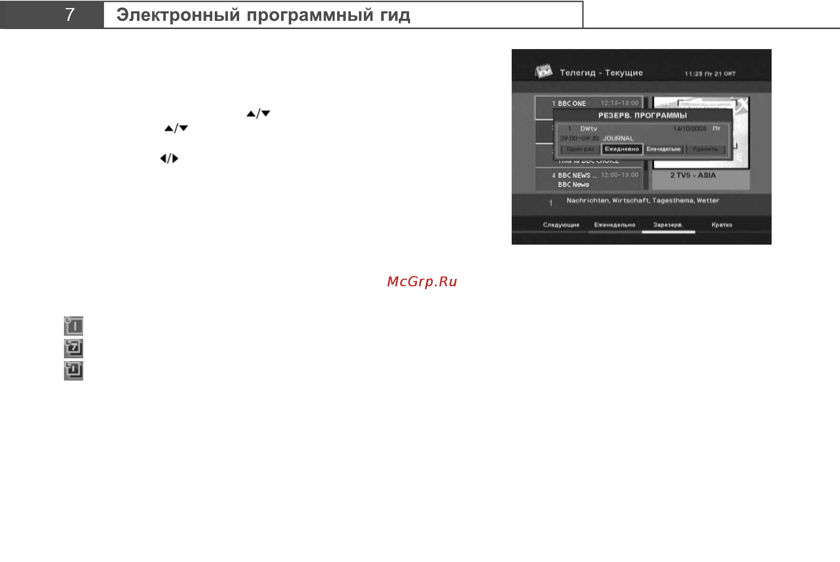Click the 'Nachrichten, Wirtschaft, Tagesthema, Wetter' description
The image size is (840, 562).
pos(643,201)
